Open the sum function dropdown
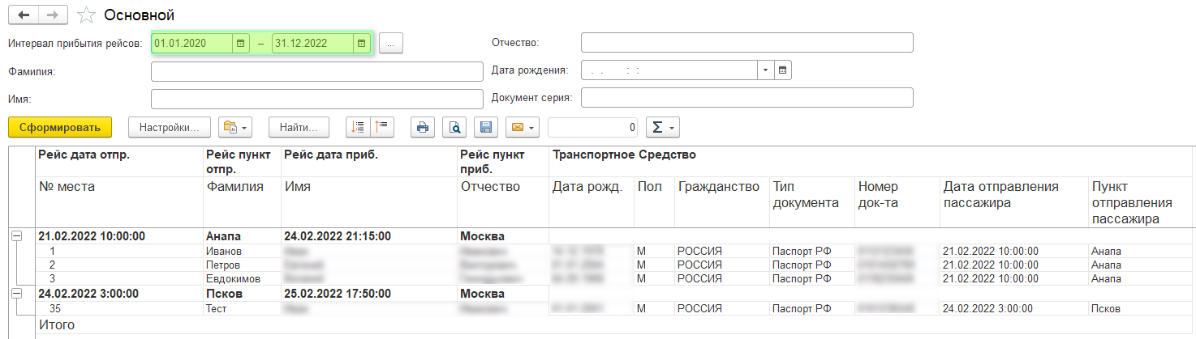The image size is (1196, 339). 662,127
